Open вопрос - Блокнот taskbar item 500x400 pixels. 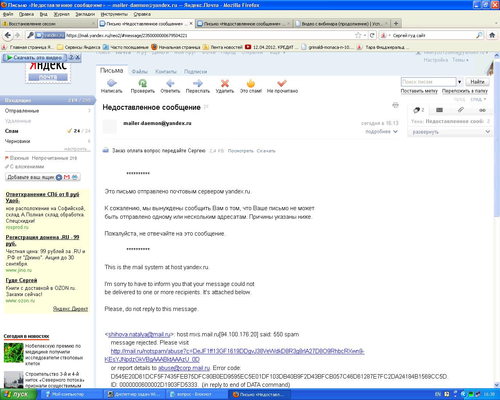tap(196, 394)
